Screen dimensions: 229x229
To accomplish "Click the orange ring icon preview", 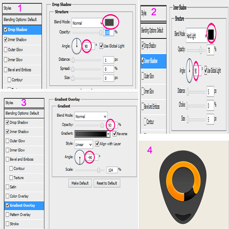I will 183,181.
